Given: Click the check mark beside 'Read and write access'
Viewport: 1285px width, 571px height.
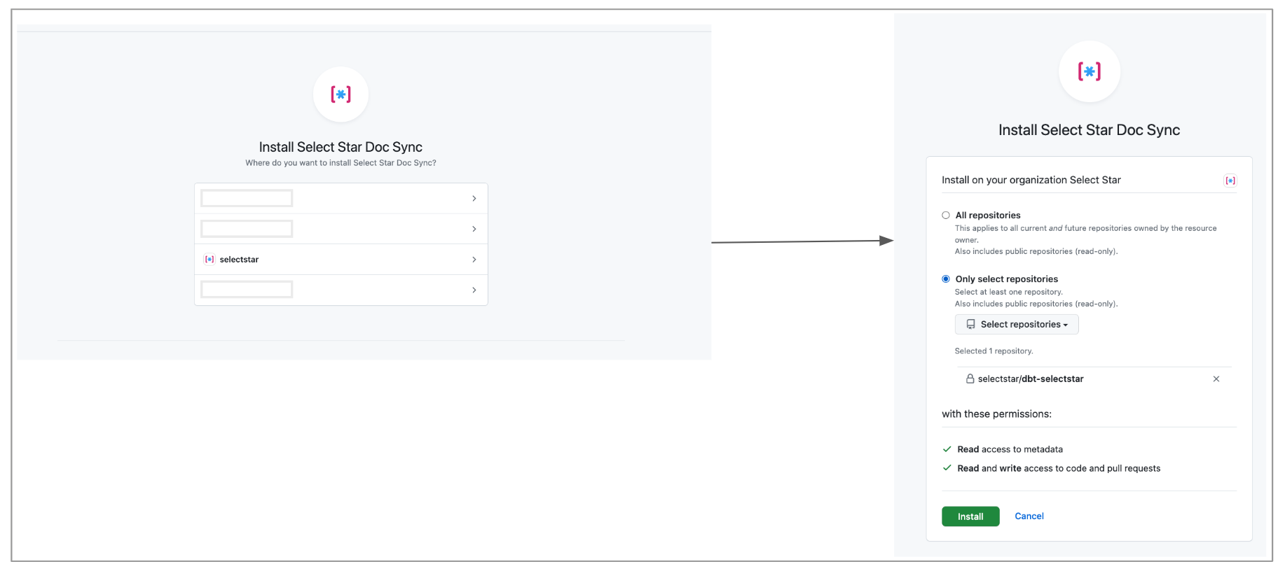Looking at the screenshot, I should (x=947, y=468).
